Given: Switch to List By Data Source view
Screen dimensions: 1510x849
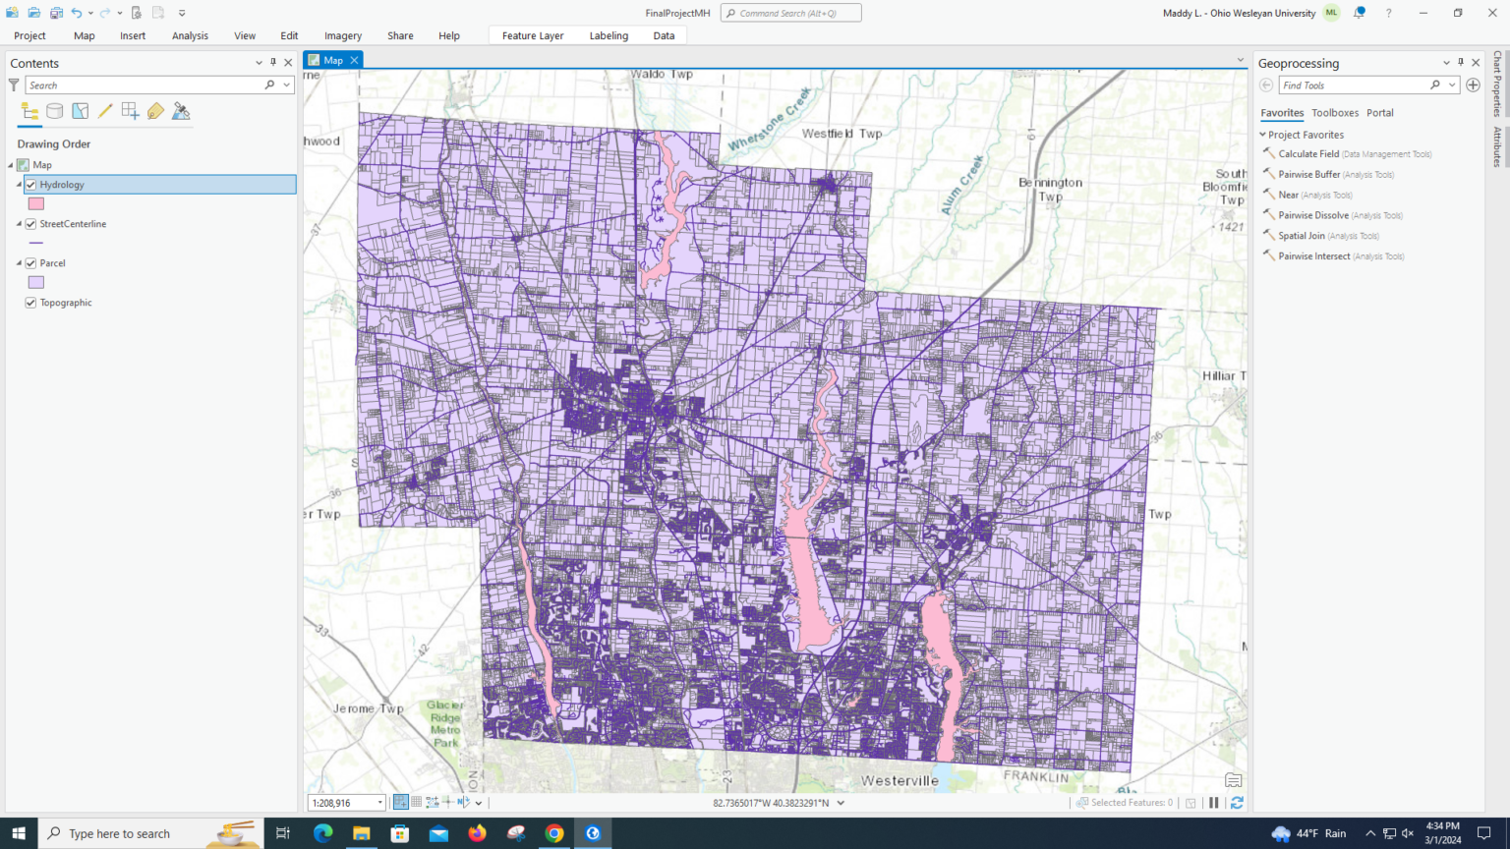Looking at the screenshot, I should [54, 110].
